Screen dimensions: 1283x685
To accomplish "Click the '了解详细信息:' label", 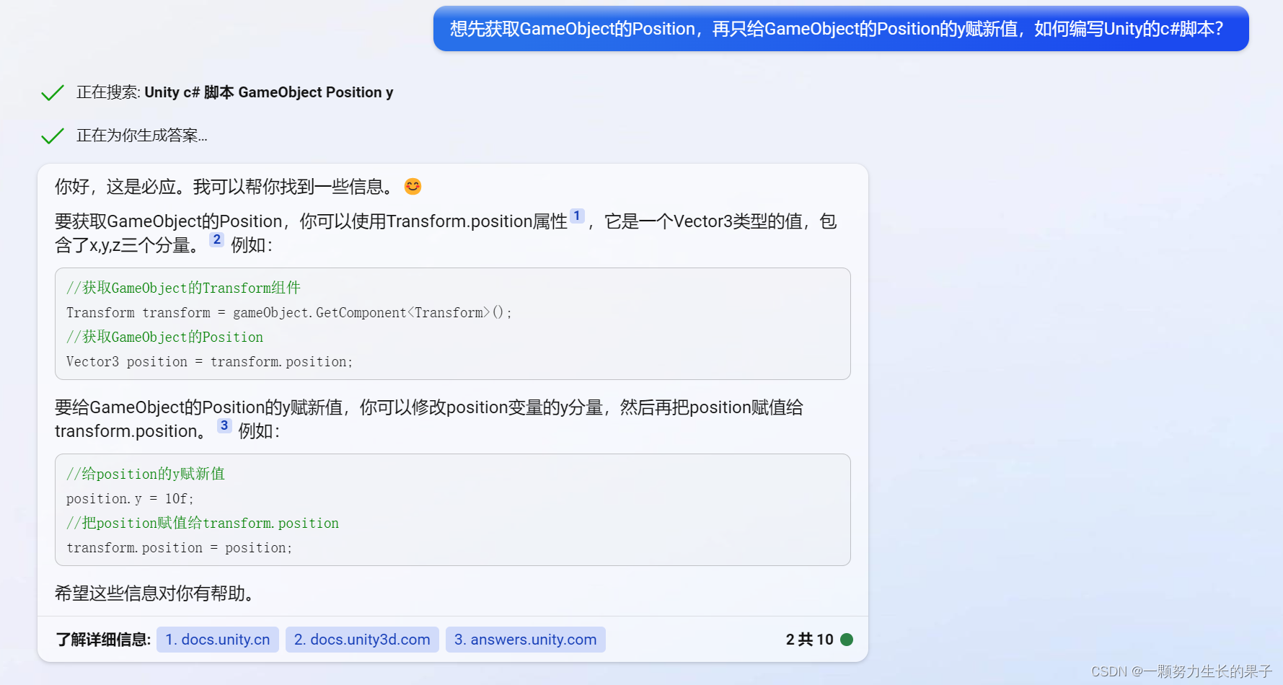I will pos(103,640).
